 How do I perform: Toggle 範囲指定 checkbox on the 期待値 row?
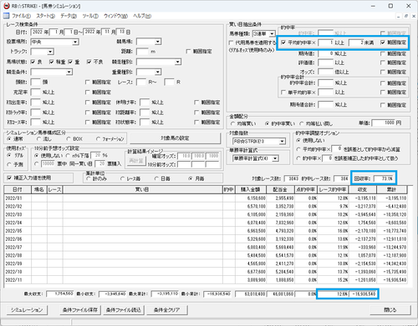pyautogui.click(x=383, y=53)
